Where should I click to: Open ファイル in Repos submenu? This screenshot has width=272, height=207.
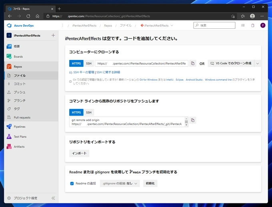(x=31, y=76)
